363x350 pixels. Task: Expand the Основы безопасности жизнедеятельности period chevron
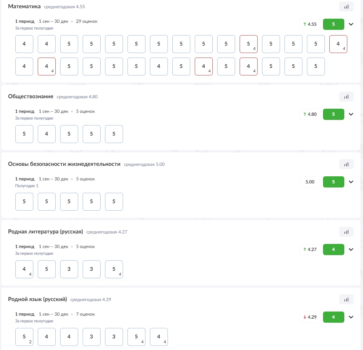coord(351,182)
